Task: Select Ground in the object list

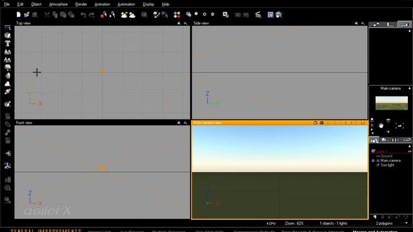Action: pyautogui.click(x=386, y=156)
